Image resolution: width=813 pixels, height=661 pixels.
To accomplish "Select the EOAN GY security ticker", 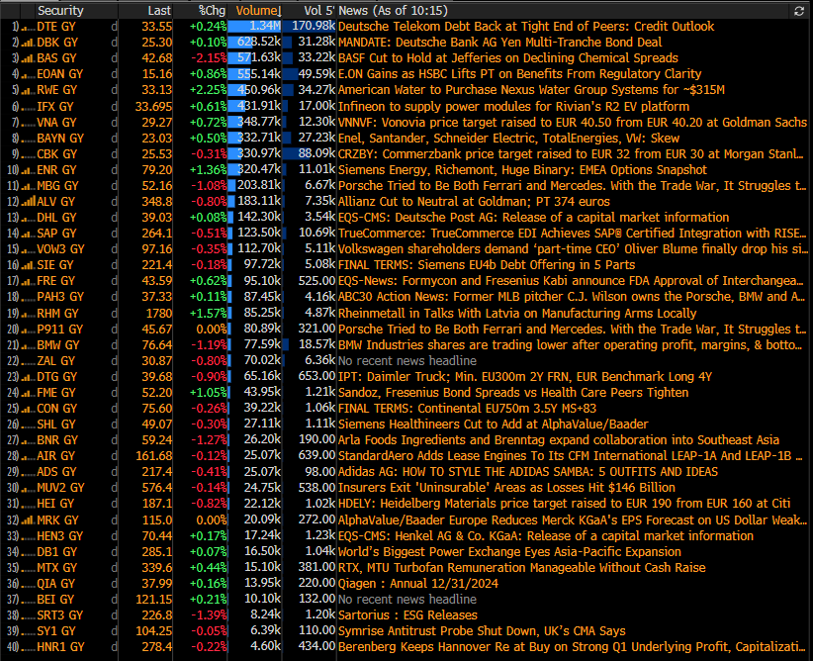I will pyautogui.click(x=59, y=74).
